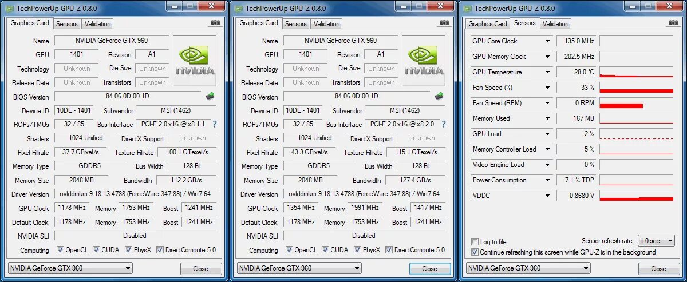This screenshot has height=282, width=687.
Task: Click GPU Temperature graph area
Action: tap(637, 72)
